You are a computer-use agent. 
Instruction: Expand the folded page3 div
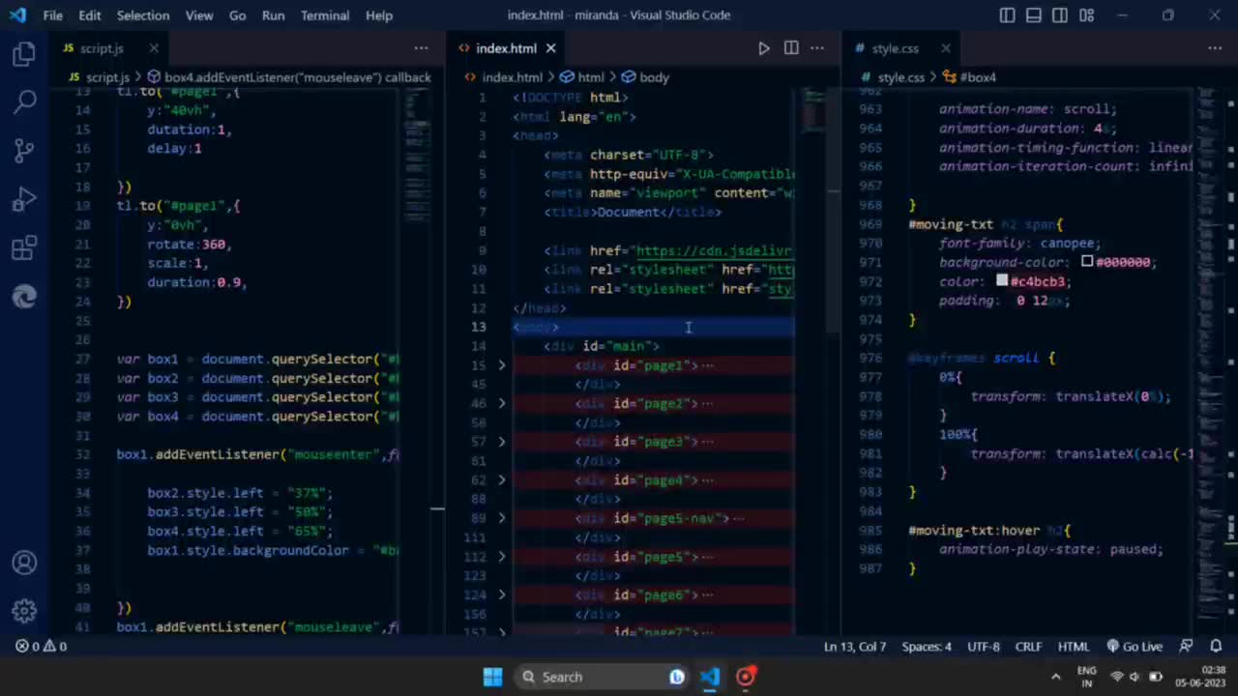(x=502, y=442)
